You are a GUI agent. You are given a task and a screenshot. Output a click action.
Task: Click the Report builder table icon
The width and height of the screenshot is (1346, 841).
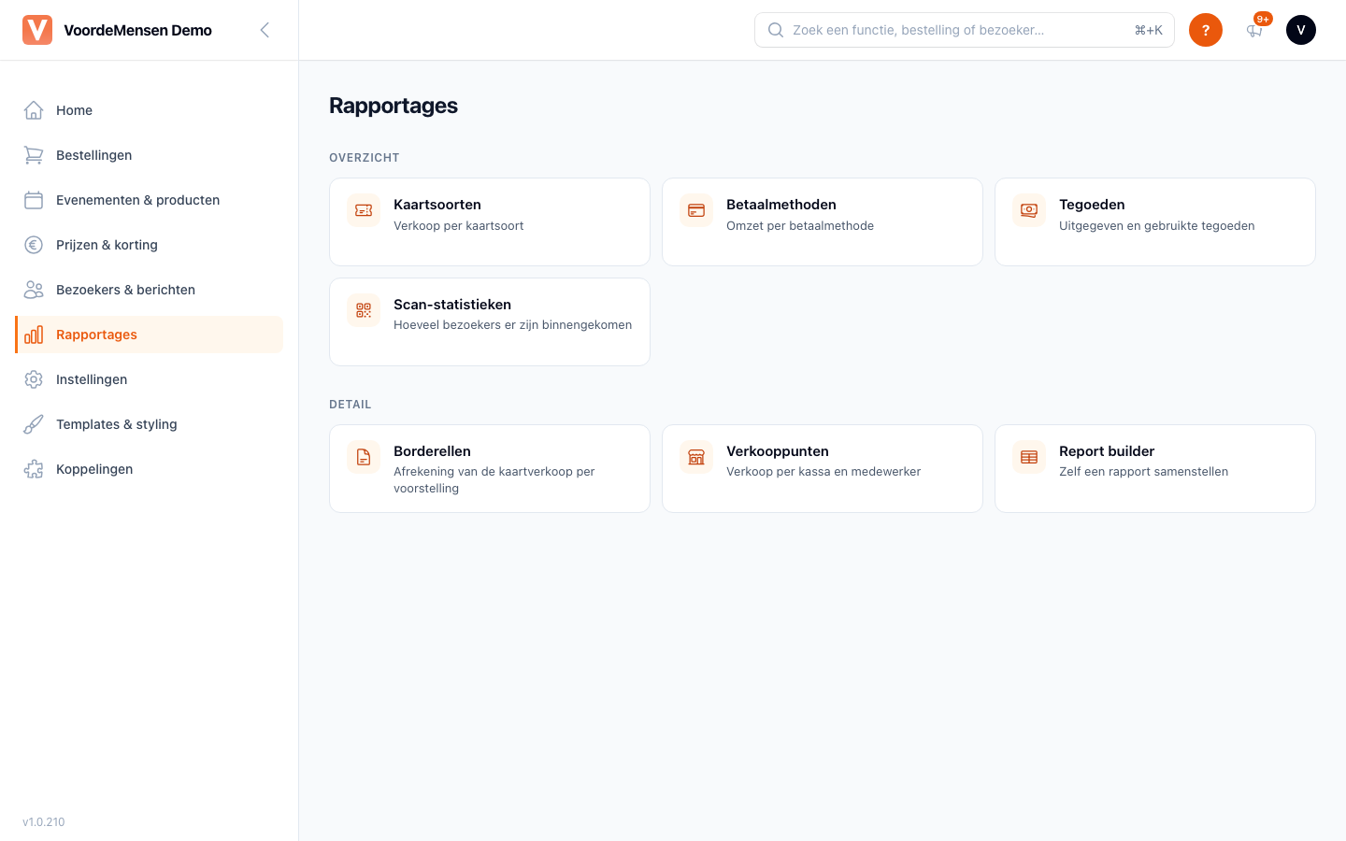tap(1029, 457)
